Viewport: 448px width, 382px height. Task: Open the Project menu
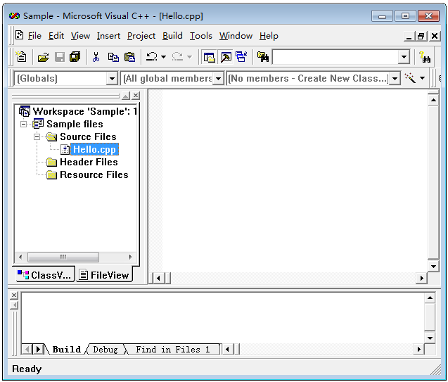141,36
